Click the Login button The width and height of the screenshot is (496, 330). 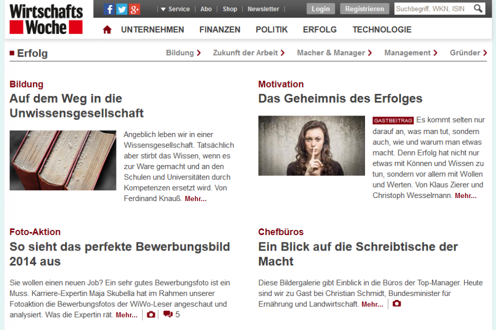coord(320,9)
